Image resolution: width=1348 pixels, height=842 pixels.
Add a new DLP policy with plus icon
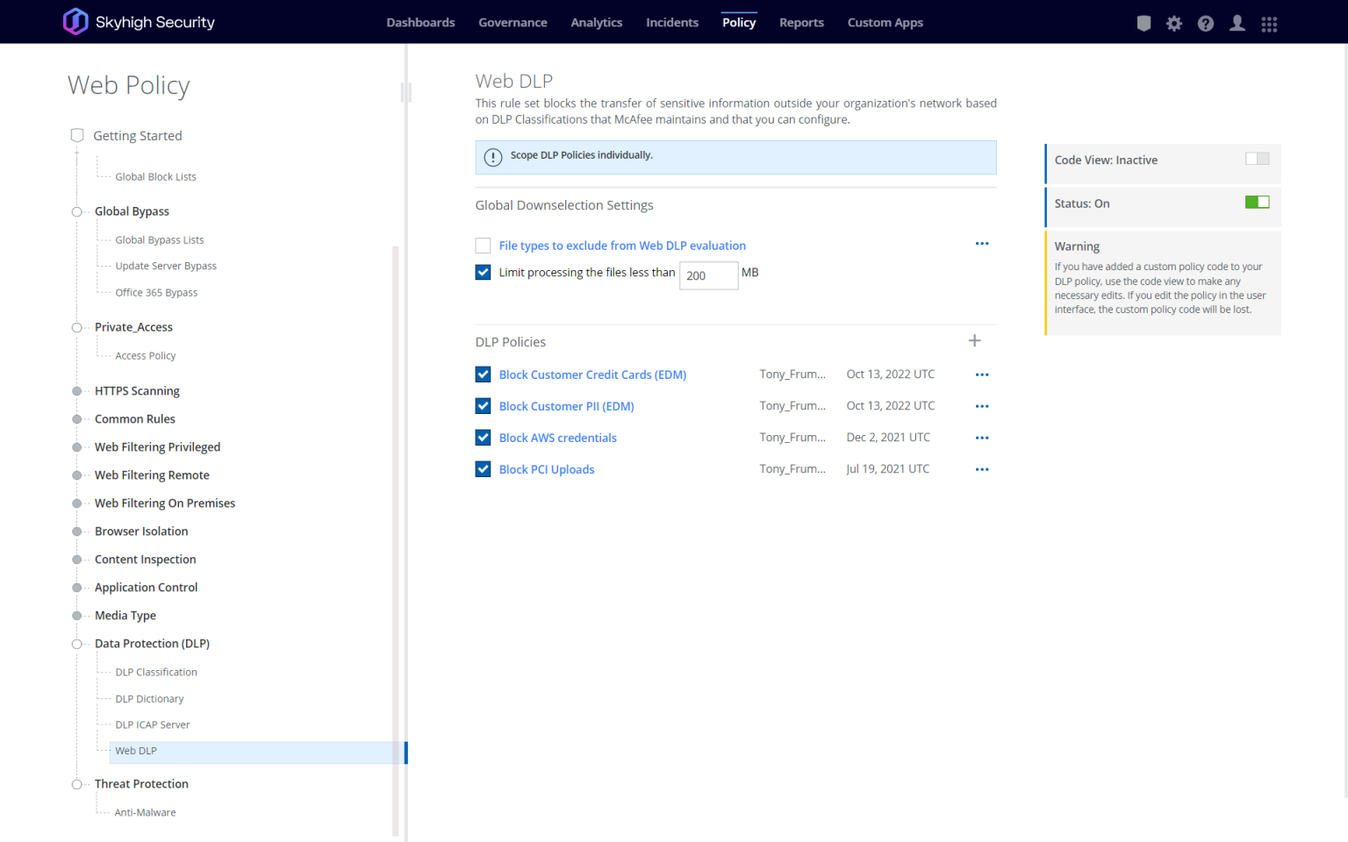coord(974,340)
